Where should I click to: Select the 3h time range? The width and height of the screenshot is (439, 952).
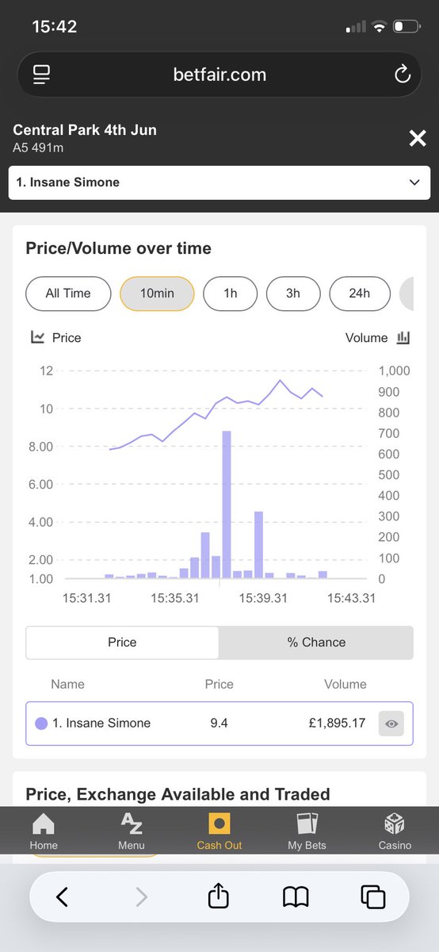coord(293,294)
